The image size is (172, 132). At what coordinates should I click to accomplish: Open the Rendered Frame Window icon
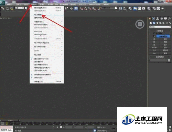[158, 9]
